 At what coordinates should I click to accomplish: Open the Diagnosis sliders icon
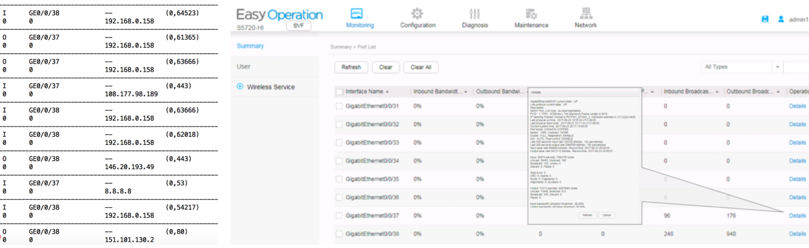tap(475, 14)
